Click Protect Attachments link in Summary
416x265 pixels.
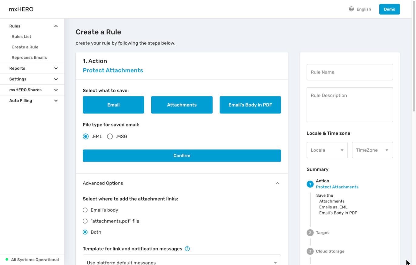pos(337,187)
